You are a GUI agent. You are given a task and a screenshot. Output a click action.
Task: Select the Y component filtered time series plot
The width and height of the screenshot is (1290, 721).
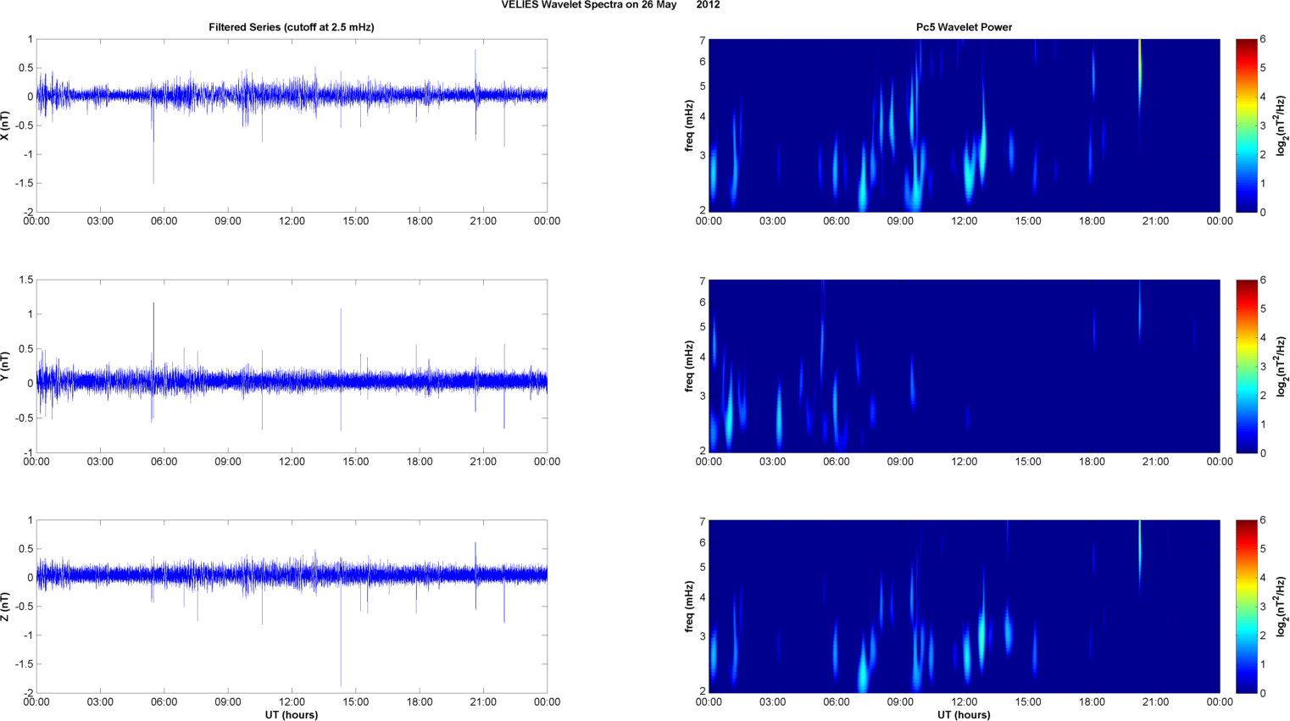point(292,366)
